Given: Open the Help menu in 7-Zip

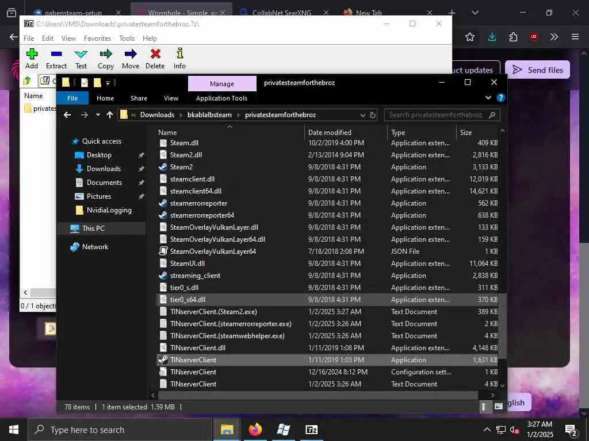Looking at the screenshot, I should pyautogui.click(x=150, y=38).
